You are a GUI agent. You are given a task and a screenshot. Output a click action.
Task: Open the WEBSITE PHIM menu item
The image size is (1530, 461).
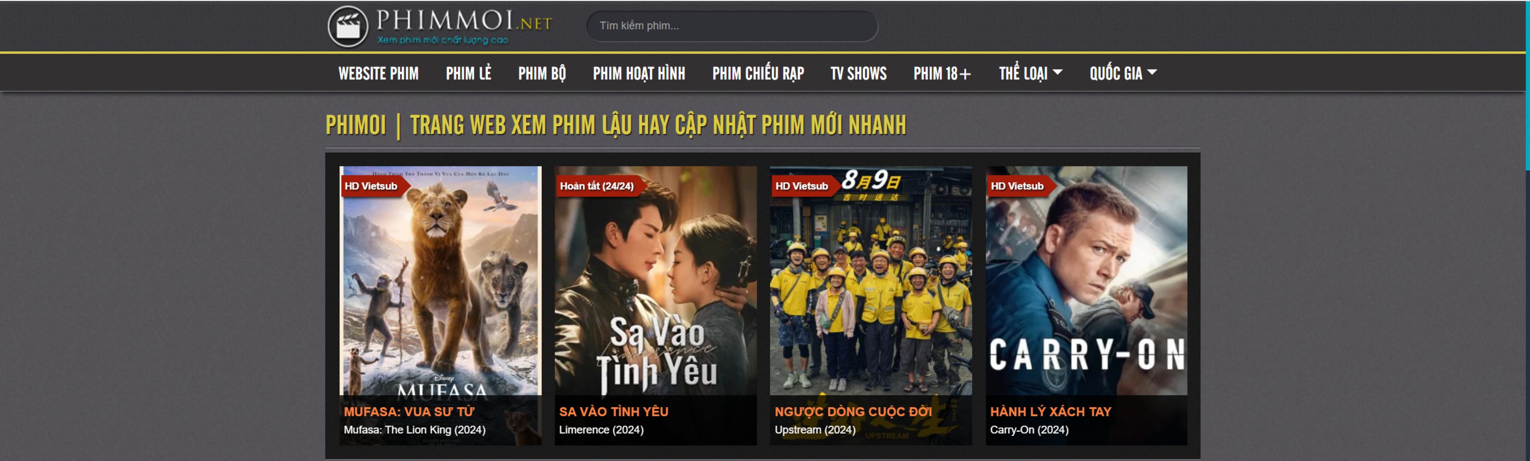coord(378,73)
